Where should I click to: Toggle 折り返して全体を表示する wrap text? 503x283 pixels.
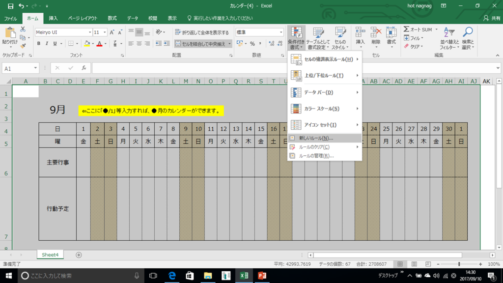tap(202, 32)
